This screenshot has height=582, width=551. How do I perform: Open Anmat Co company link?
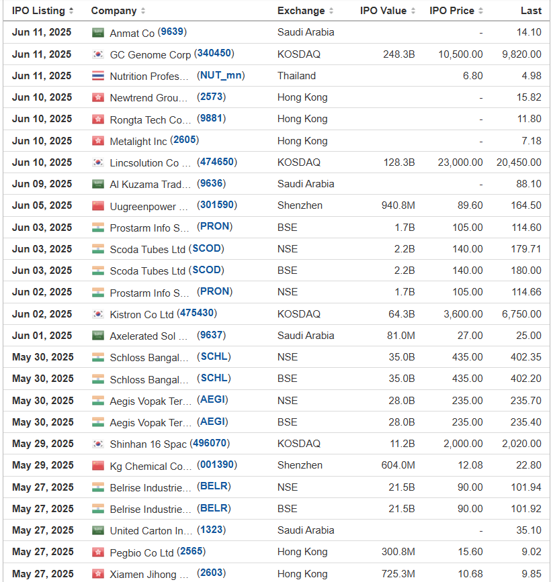[132, 33]
